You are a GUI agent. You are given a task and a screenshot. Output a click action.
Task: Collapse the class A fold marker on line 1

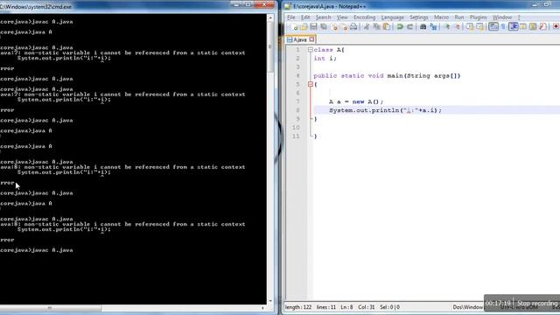[x=311, y=50]
